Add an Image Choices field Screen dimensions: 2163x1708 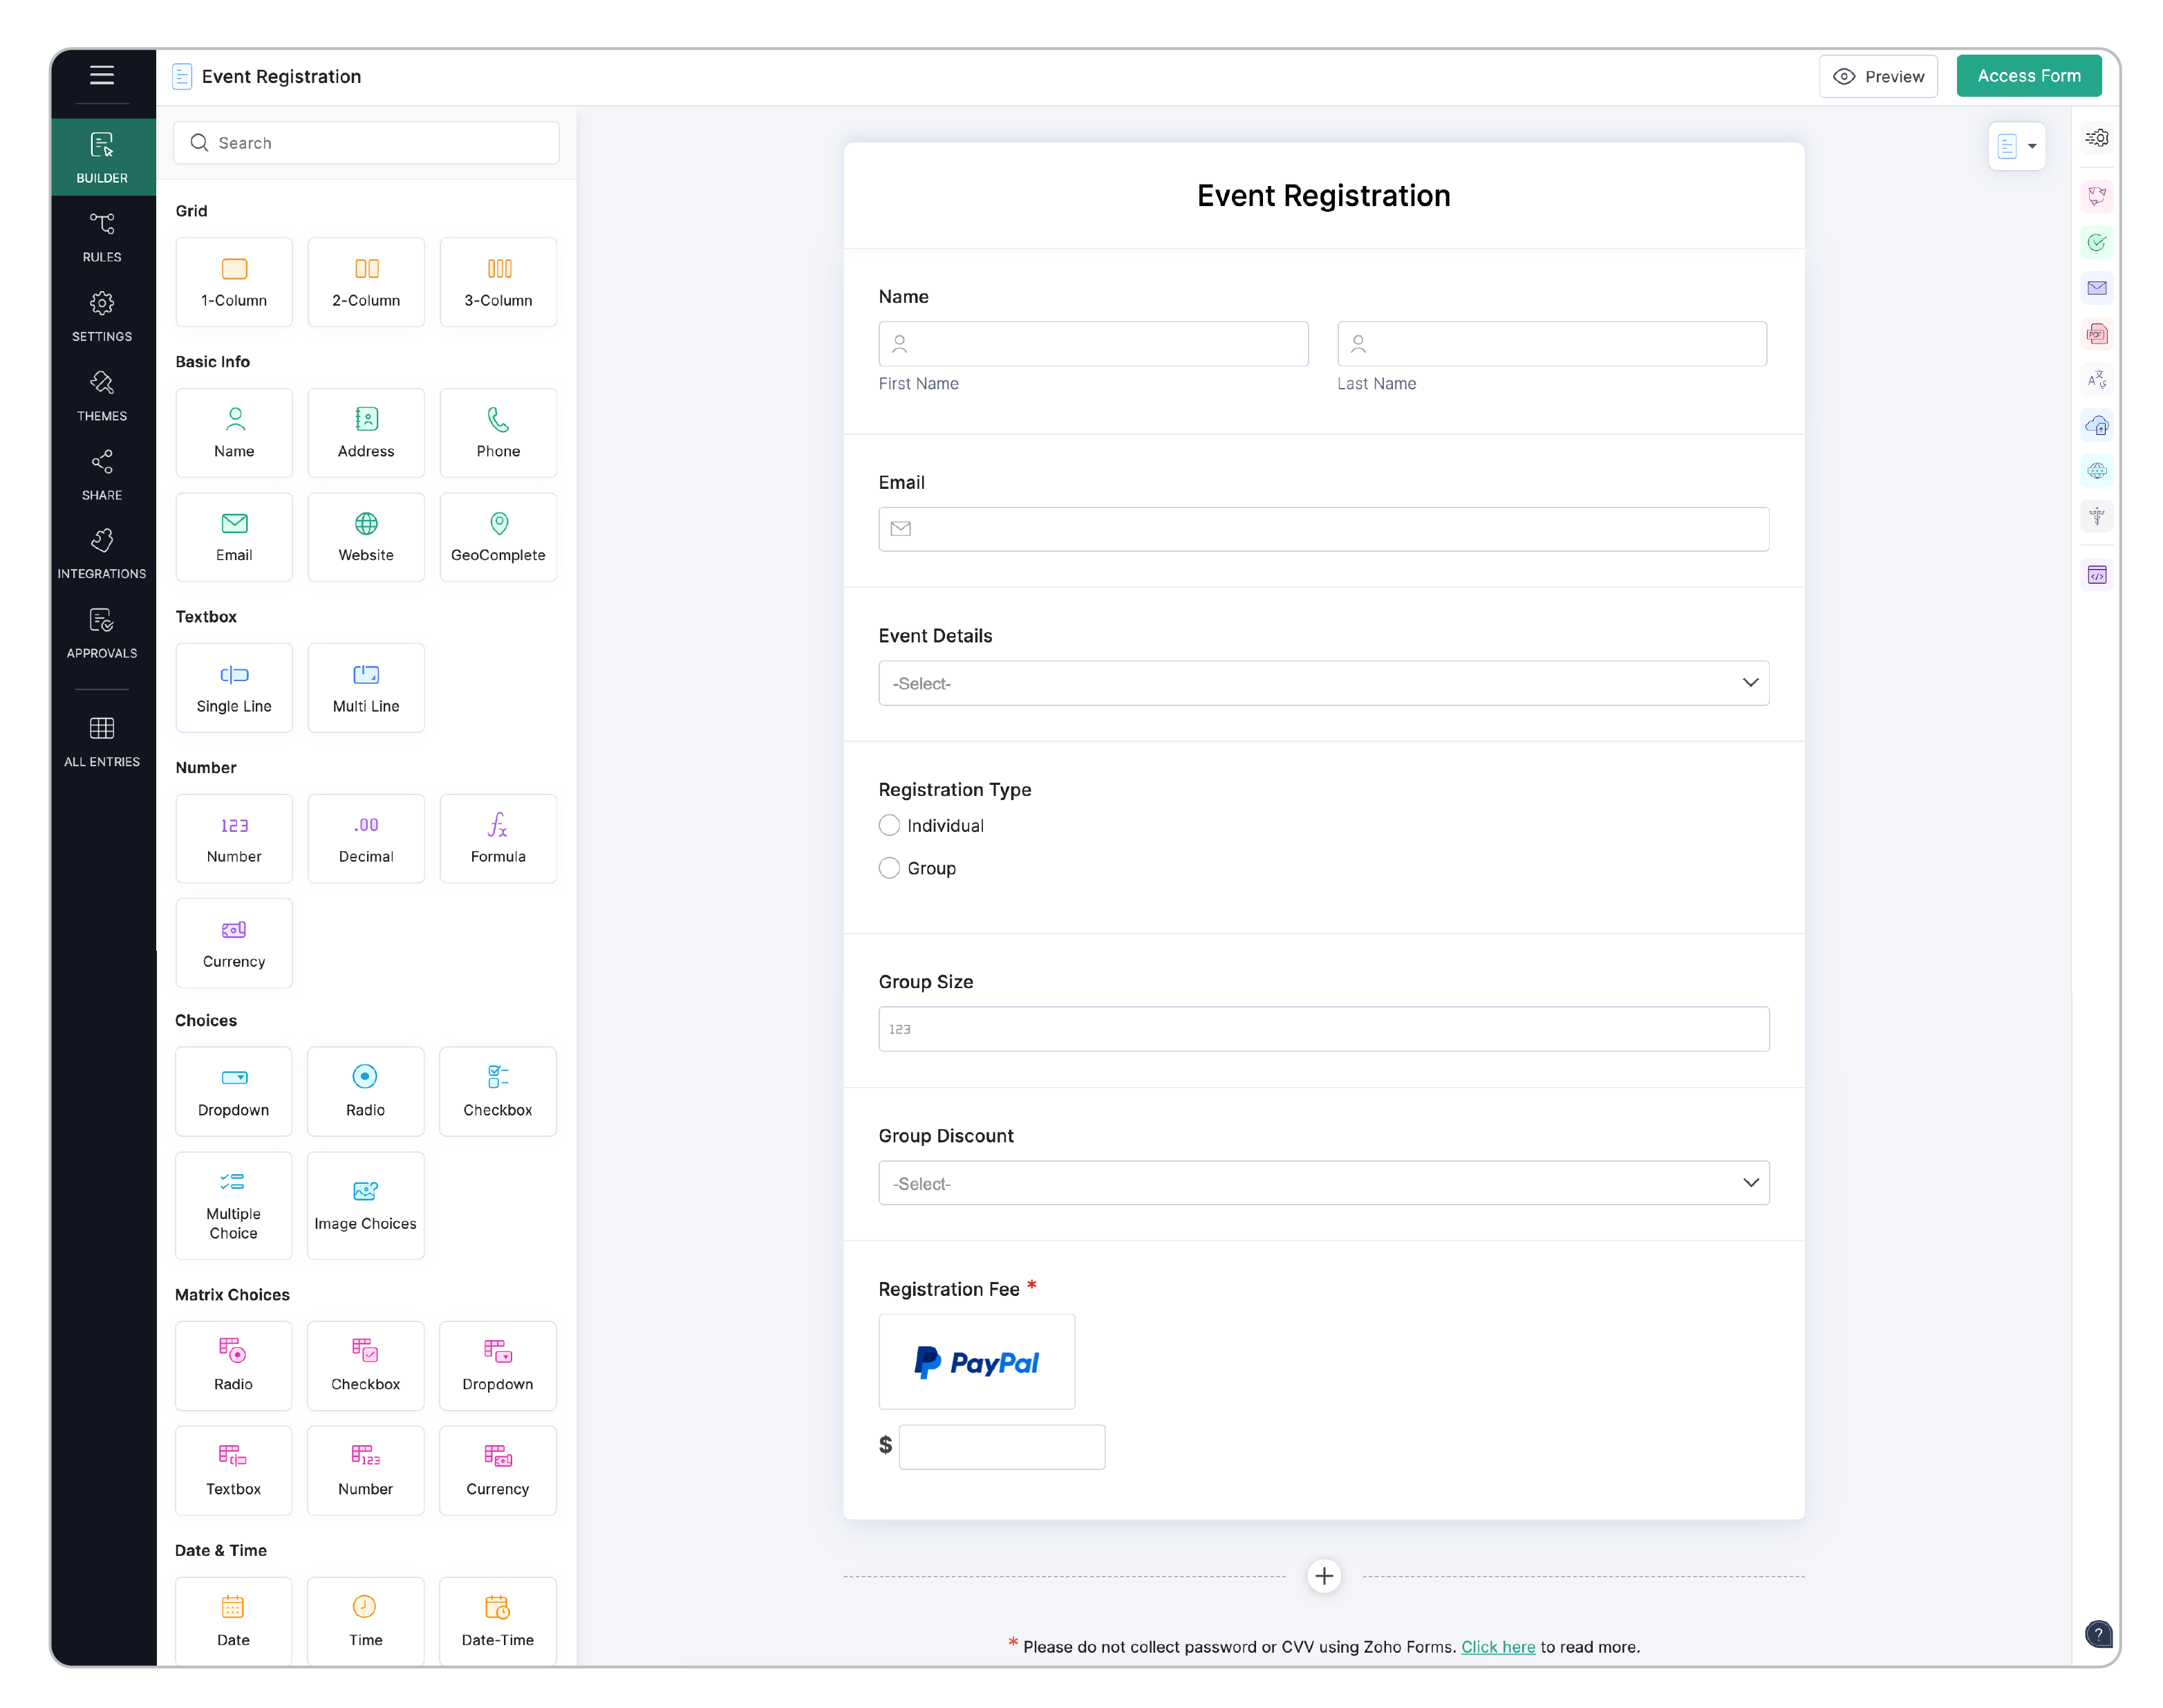(x=365, y=1204)
